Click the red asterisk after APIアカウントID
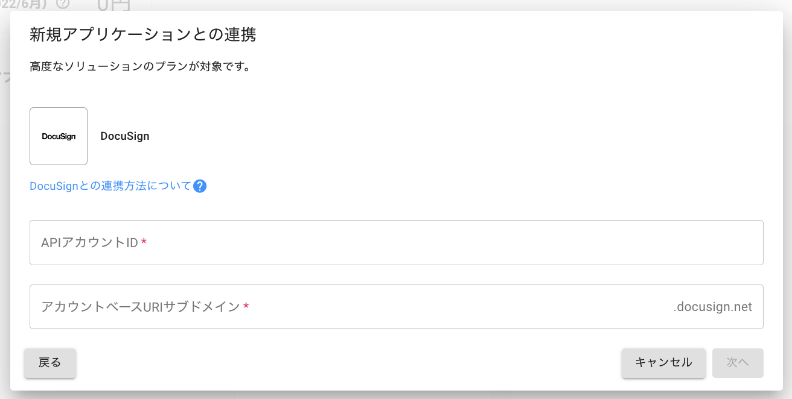 pos(144,242)
